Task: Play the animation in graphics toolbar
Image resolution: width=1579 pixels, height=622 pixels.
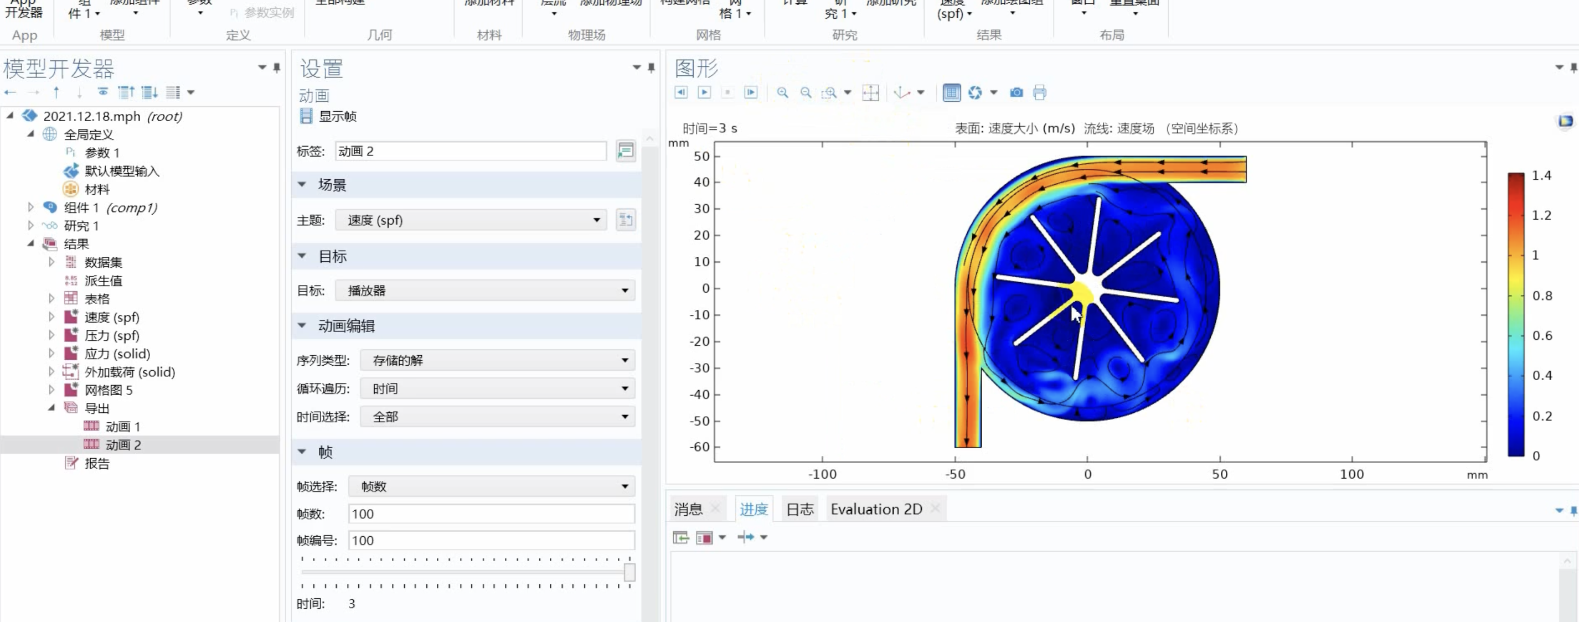Action: pyautogui.click(x=704, y=92)
